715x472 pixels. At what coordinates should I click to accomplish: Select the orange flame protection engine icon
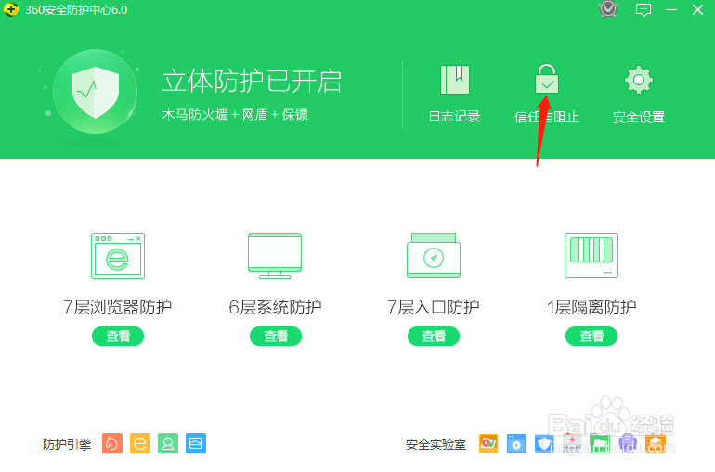(x=112, y=443)
